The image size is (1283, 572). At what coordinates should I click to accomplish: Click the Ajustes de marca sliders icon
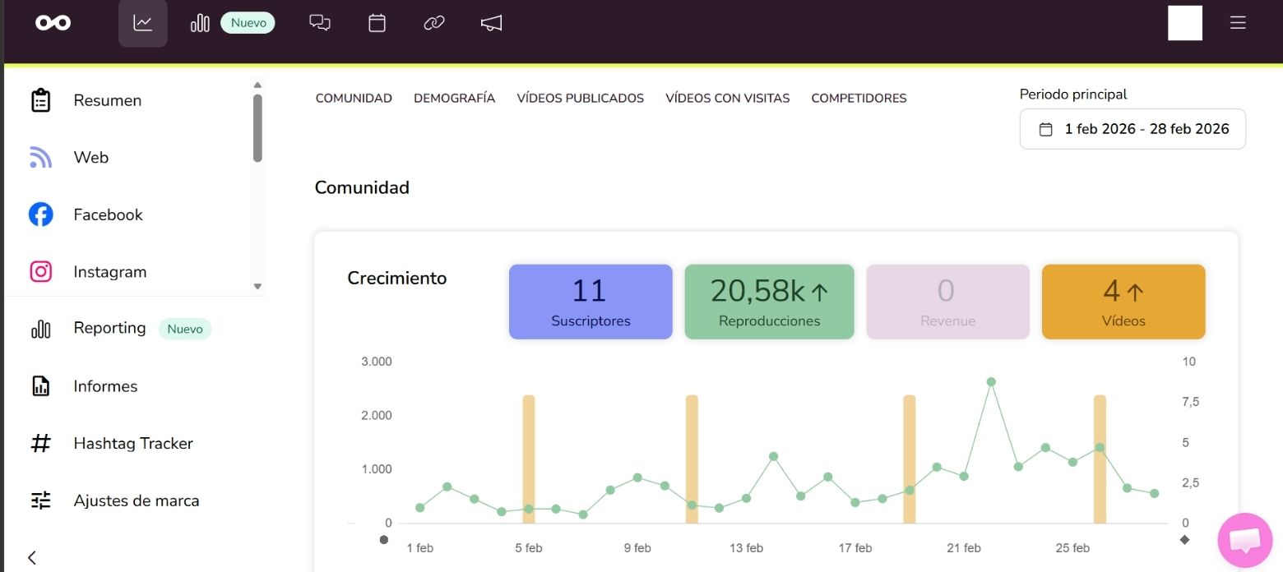[40, 501]
